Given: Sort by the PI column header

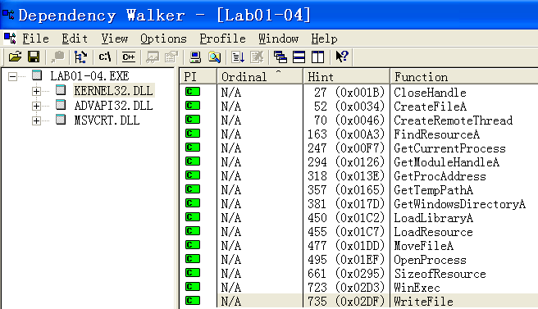Looking at the screenshot, I should (x=198, y=76).
